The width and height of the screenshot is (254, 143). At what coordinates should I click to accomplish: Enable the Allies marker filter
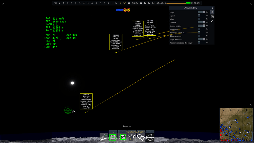pos(201,19)
